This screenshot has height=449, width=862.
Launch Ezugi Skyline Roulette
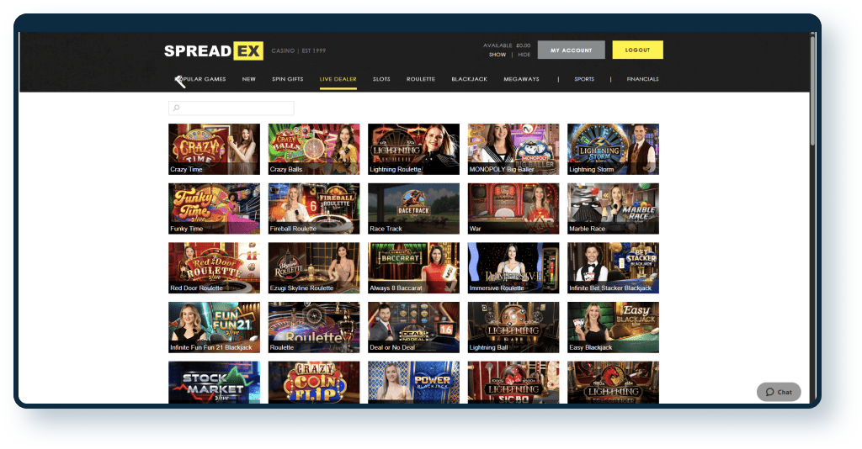point(314,268)
